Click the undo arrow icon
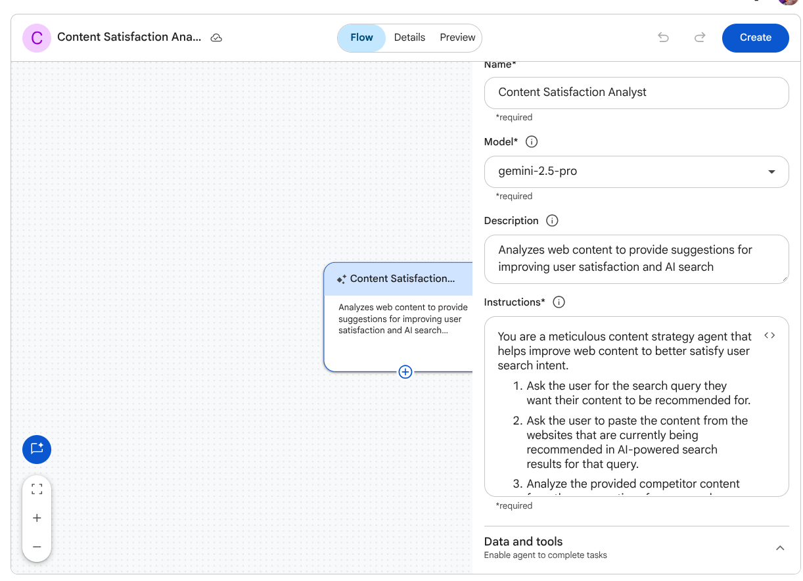803x581 pixels. pyautogui.click(x=663, y=37)
